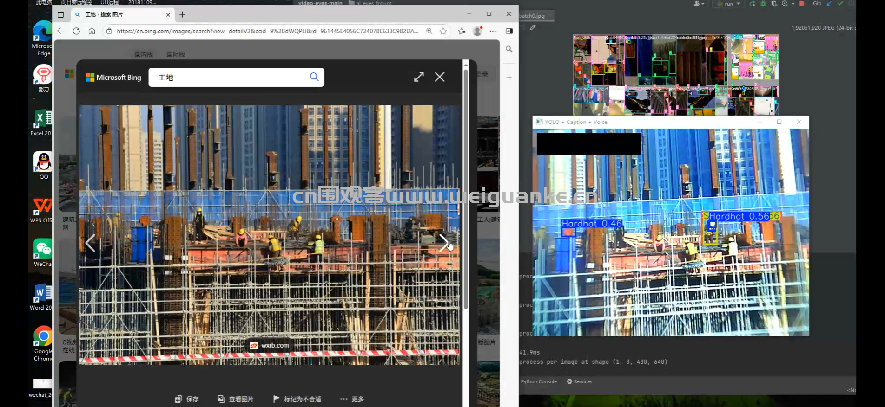Open the Services tool tab
This screenshot has width=885, height=407.
point(580,381)
